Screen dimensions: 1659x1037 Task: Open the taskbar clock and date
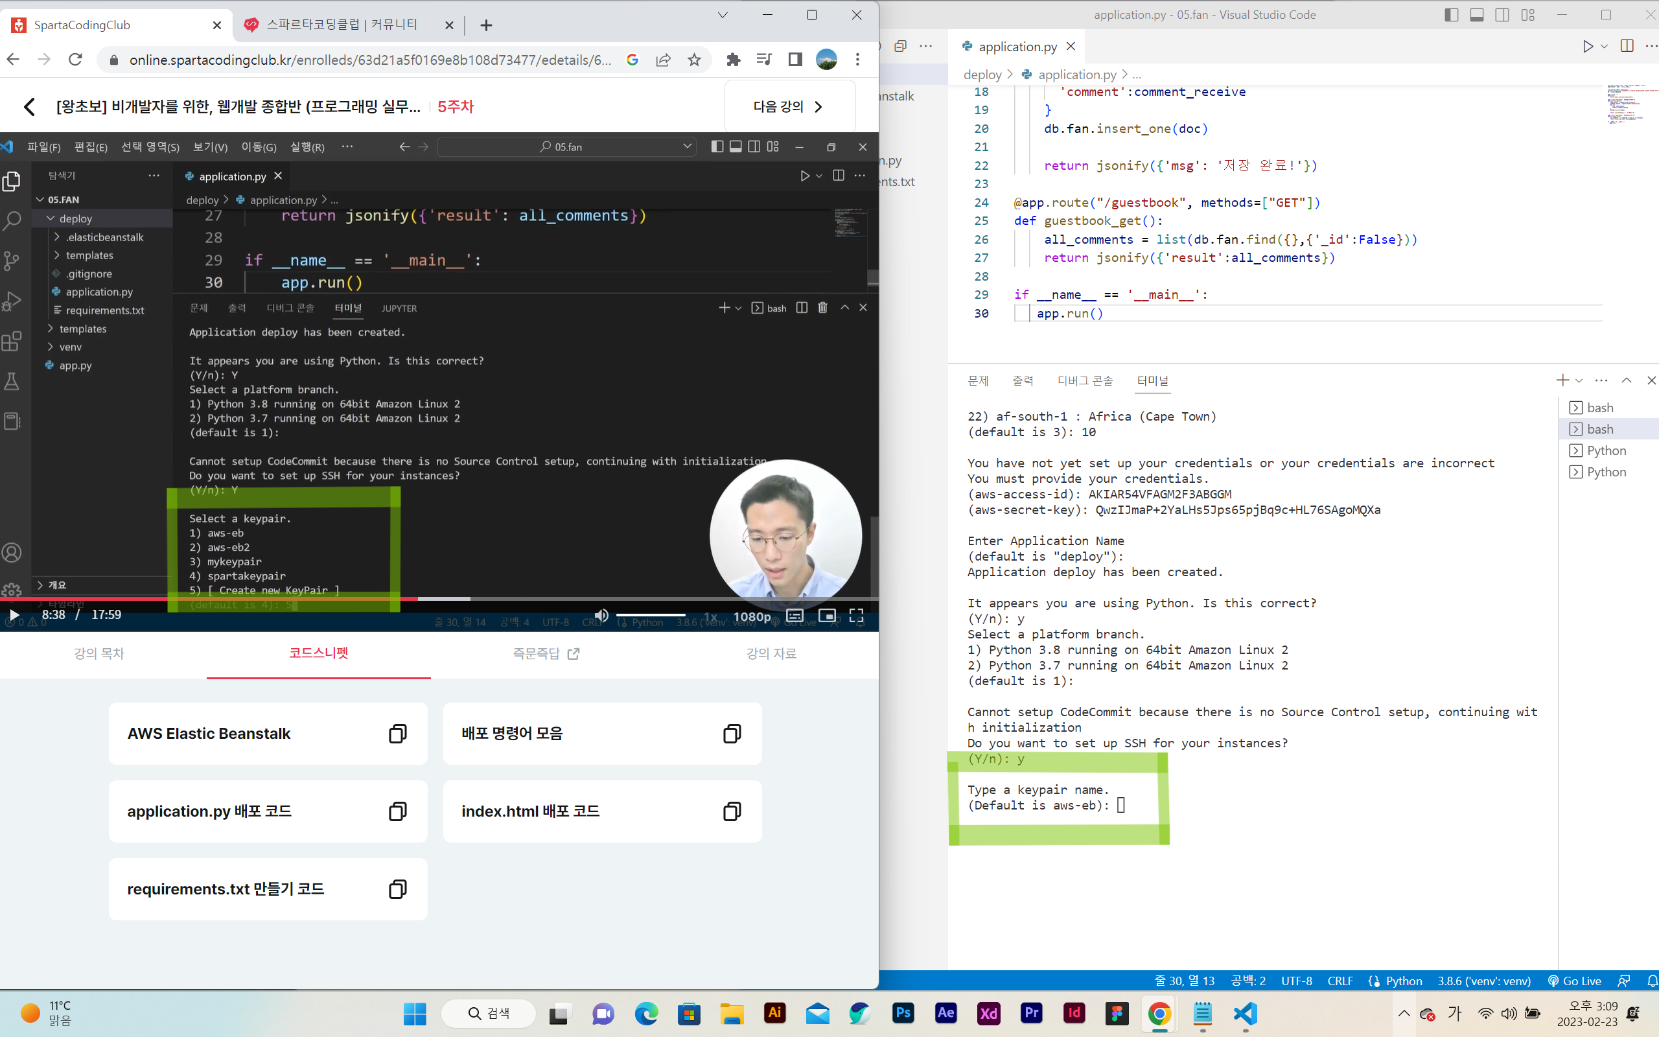(1587, 1013)
